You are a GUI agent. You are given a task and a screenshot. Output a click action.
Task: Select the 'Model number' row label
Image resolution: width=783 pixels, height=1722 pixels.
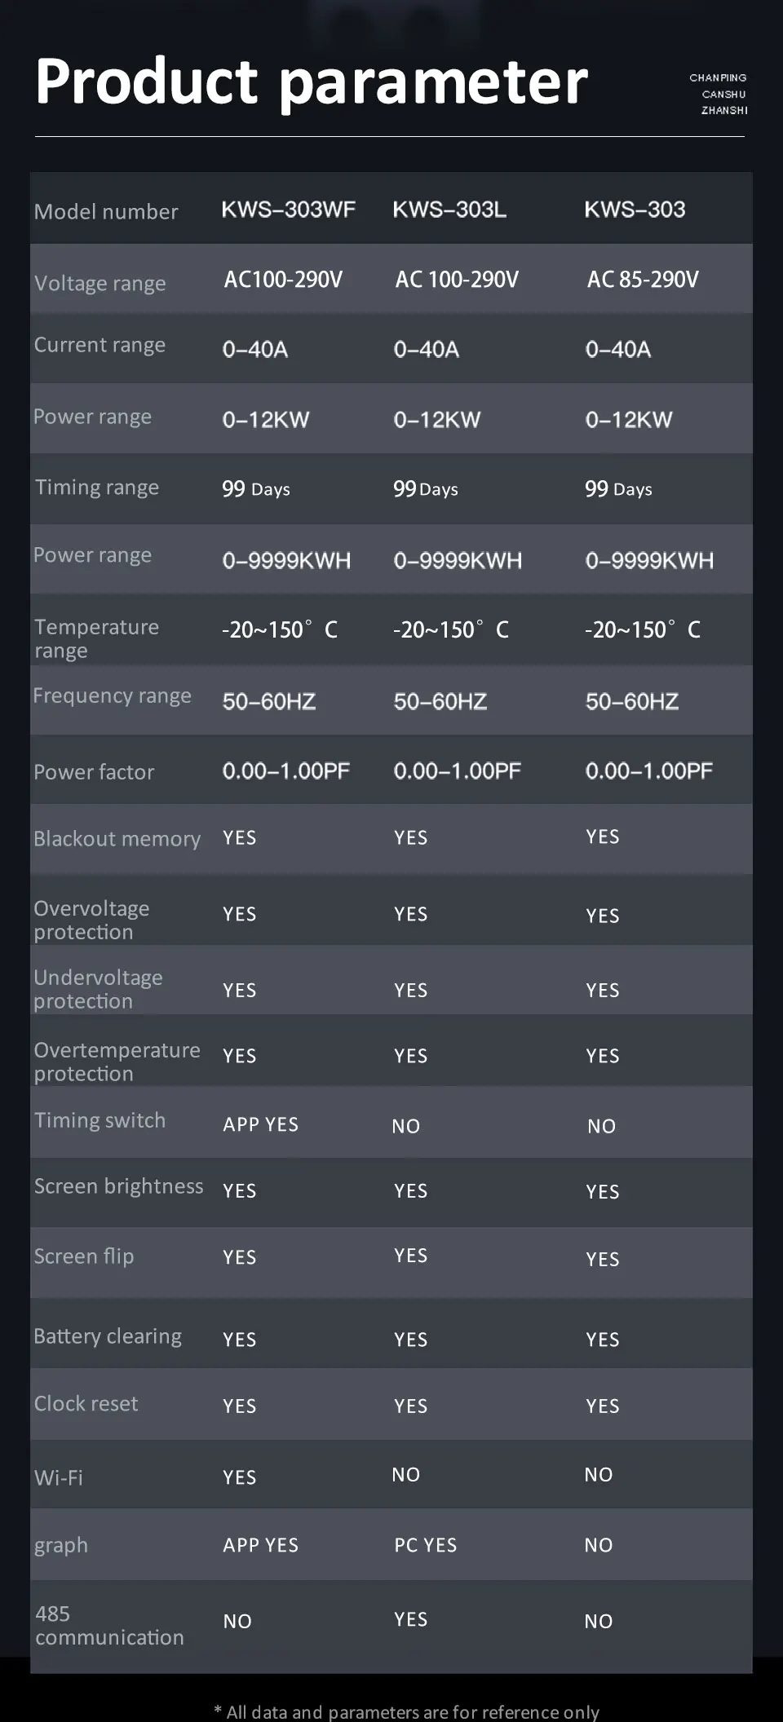106,212
